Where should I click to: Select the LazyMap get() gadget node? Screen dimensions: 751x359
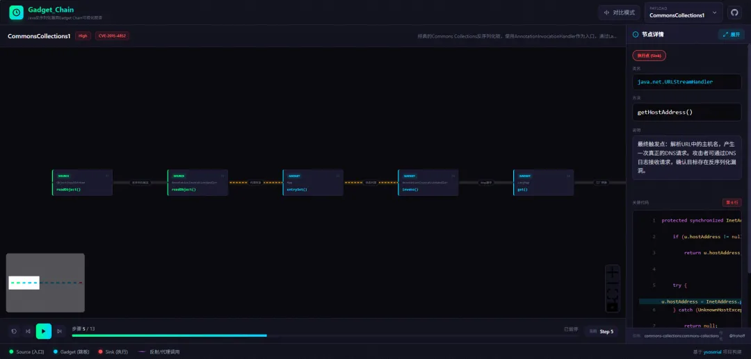[544, 183]
